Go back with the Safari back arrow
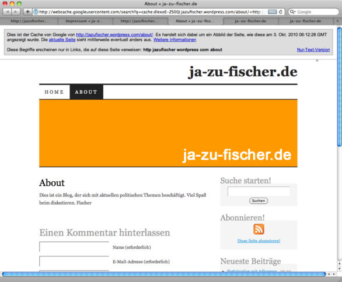342x282 pixels. [x=7, y=12]
